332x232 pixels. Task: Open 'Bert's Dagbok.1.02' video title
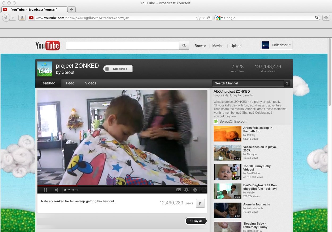pyautogui.click(x=260, y=187)
